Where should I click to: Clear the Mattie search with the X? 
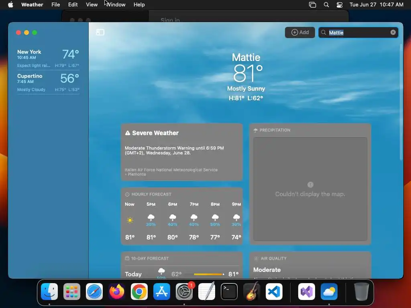pyautogui.click(x=393, y=32)
